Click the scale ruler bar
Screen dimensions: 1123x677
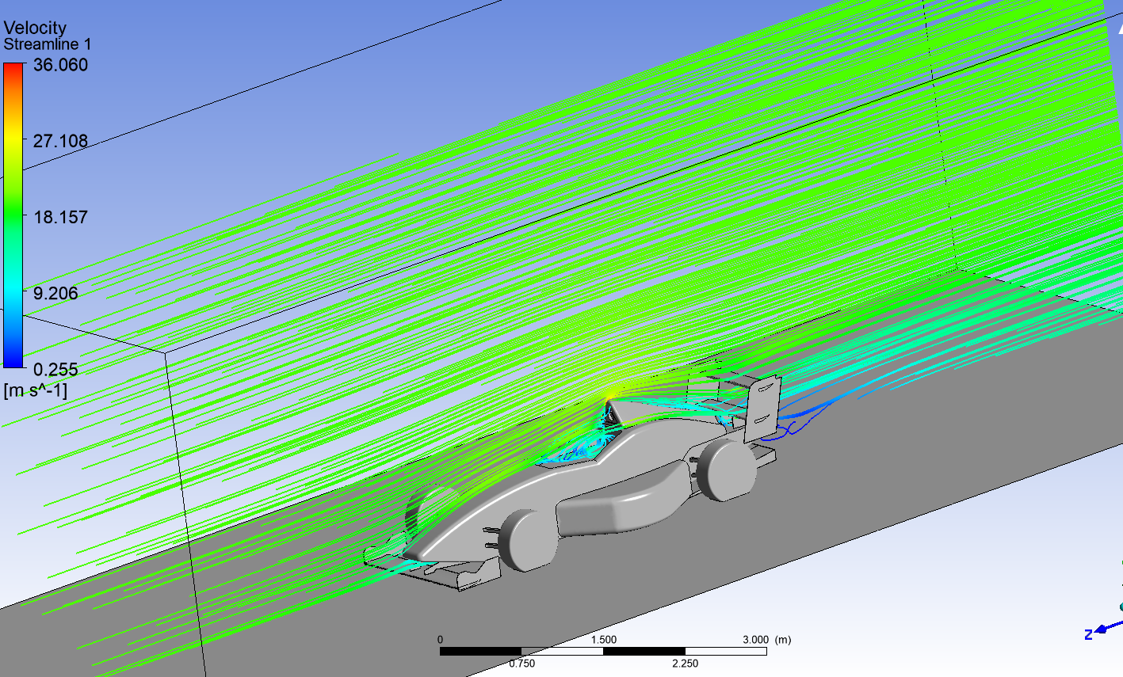[603, 651]
